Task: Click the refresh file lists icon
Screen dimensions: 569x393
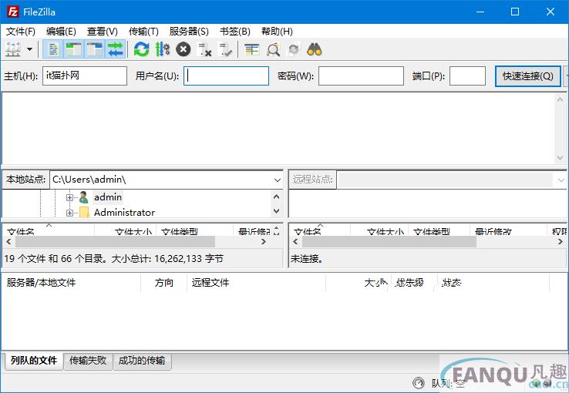Action: pyautogui.click(x=141, y=49)
